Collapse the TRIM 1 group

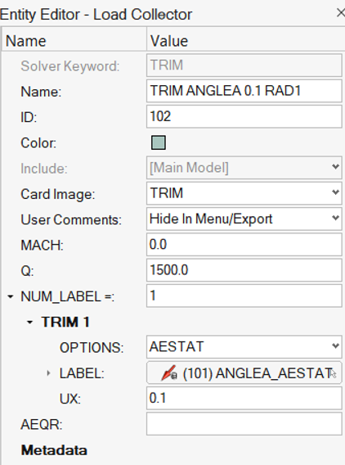coord(29,322)
